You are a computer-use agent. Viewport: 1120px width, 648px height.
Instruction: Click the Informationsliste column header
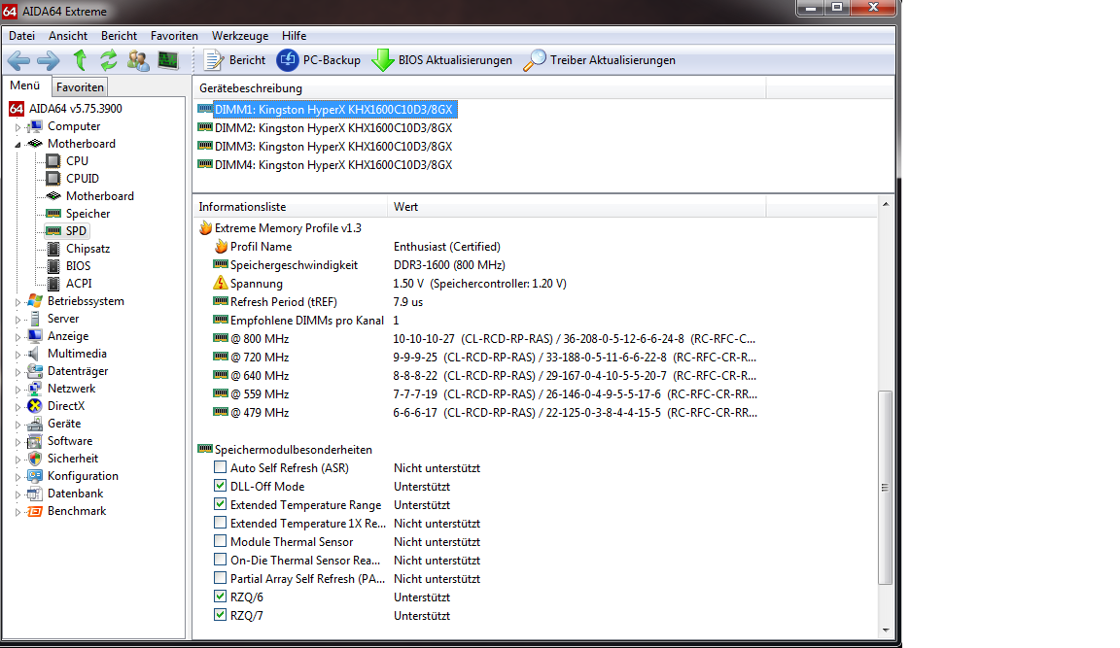[x=290, y=207]
